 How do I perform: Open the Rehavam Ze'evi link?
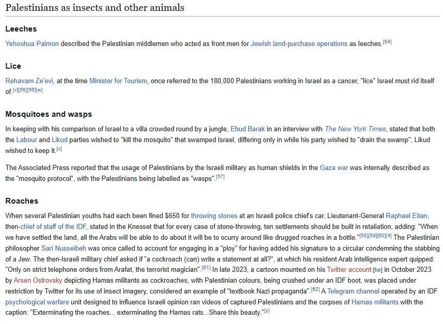coord(29,81)
